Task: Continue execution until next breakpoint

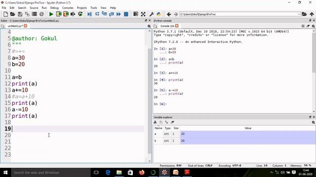Action: (x=118, y=14)
